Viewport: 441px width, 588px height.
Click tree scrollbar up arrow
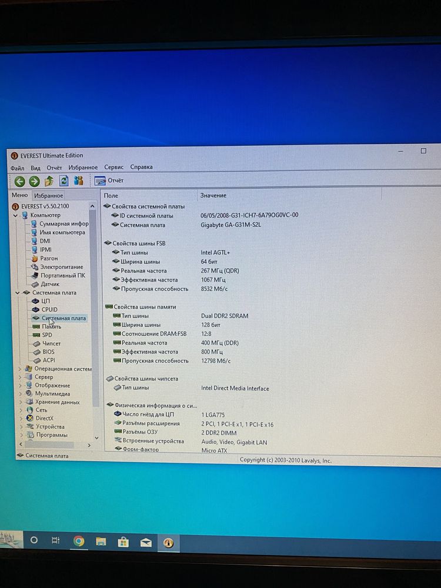[x=92, y=206]
